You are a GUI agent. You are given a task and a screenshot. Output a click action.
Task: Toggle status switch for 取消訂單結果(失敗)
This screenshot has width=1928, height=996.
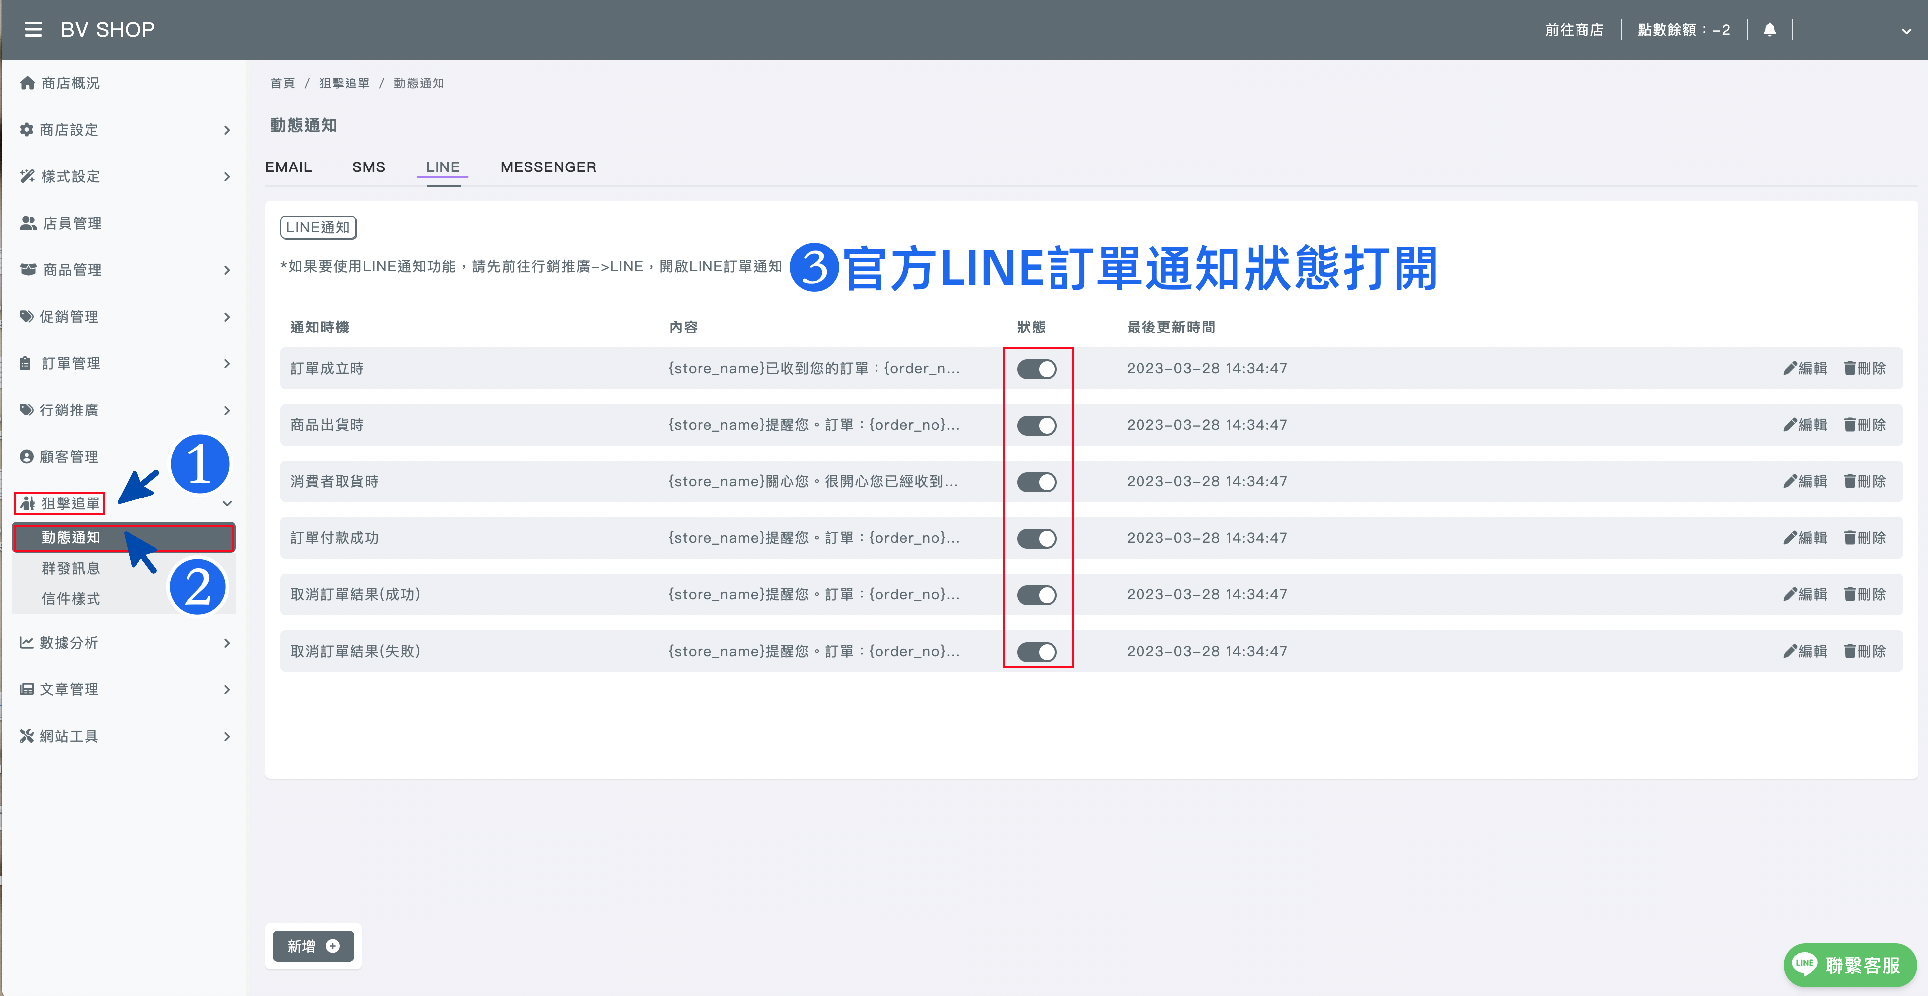click(1037, 652)
